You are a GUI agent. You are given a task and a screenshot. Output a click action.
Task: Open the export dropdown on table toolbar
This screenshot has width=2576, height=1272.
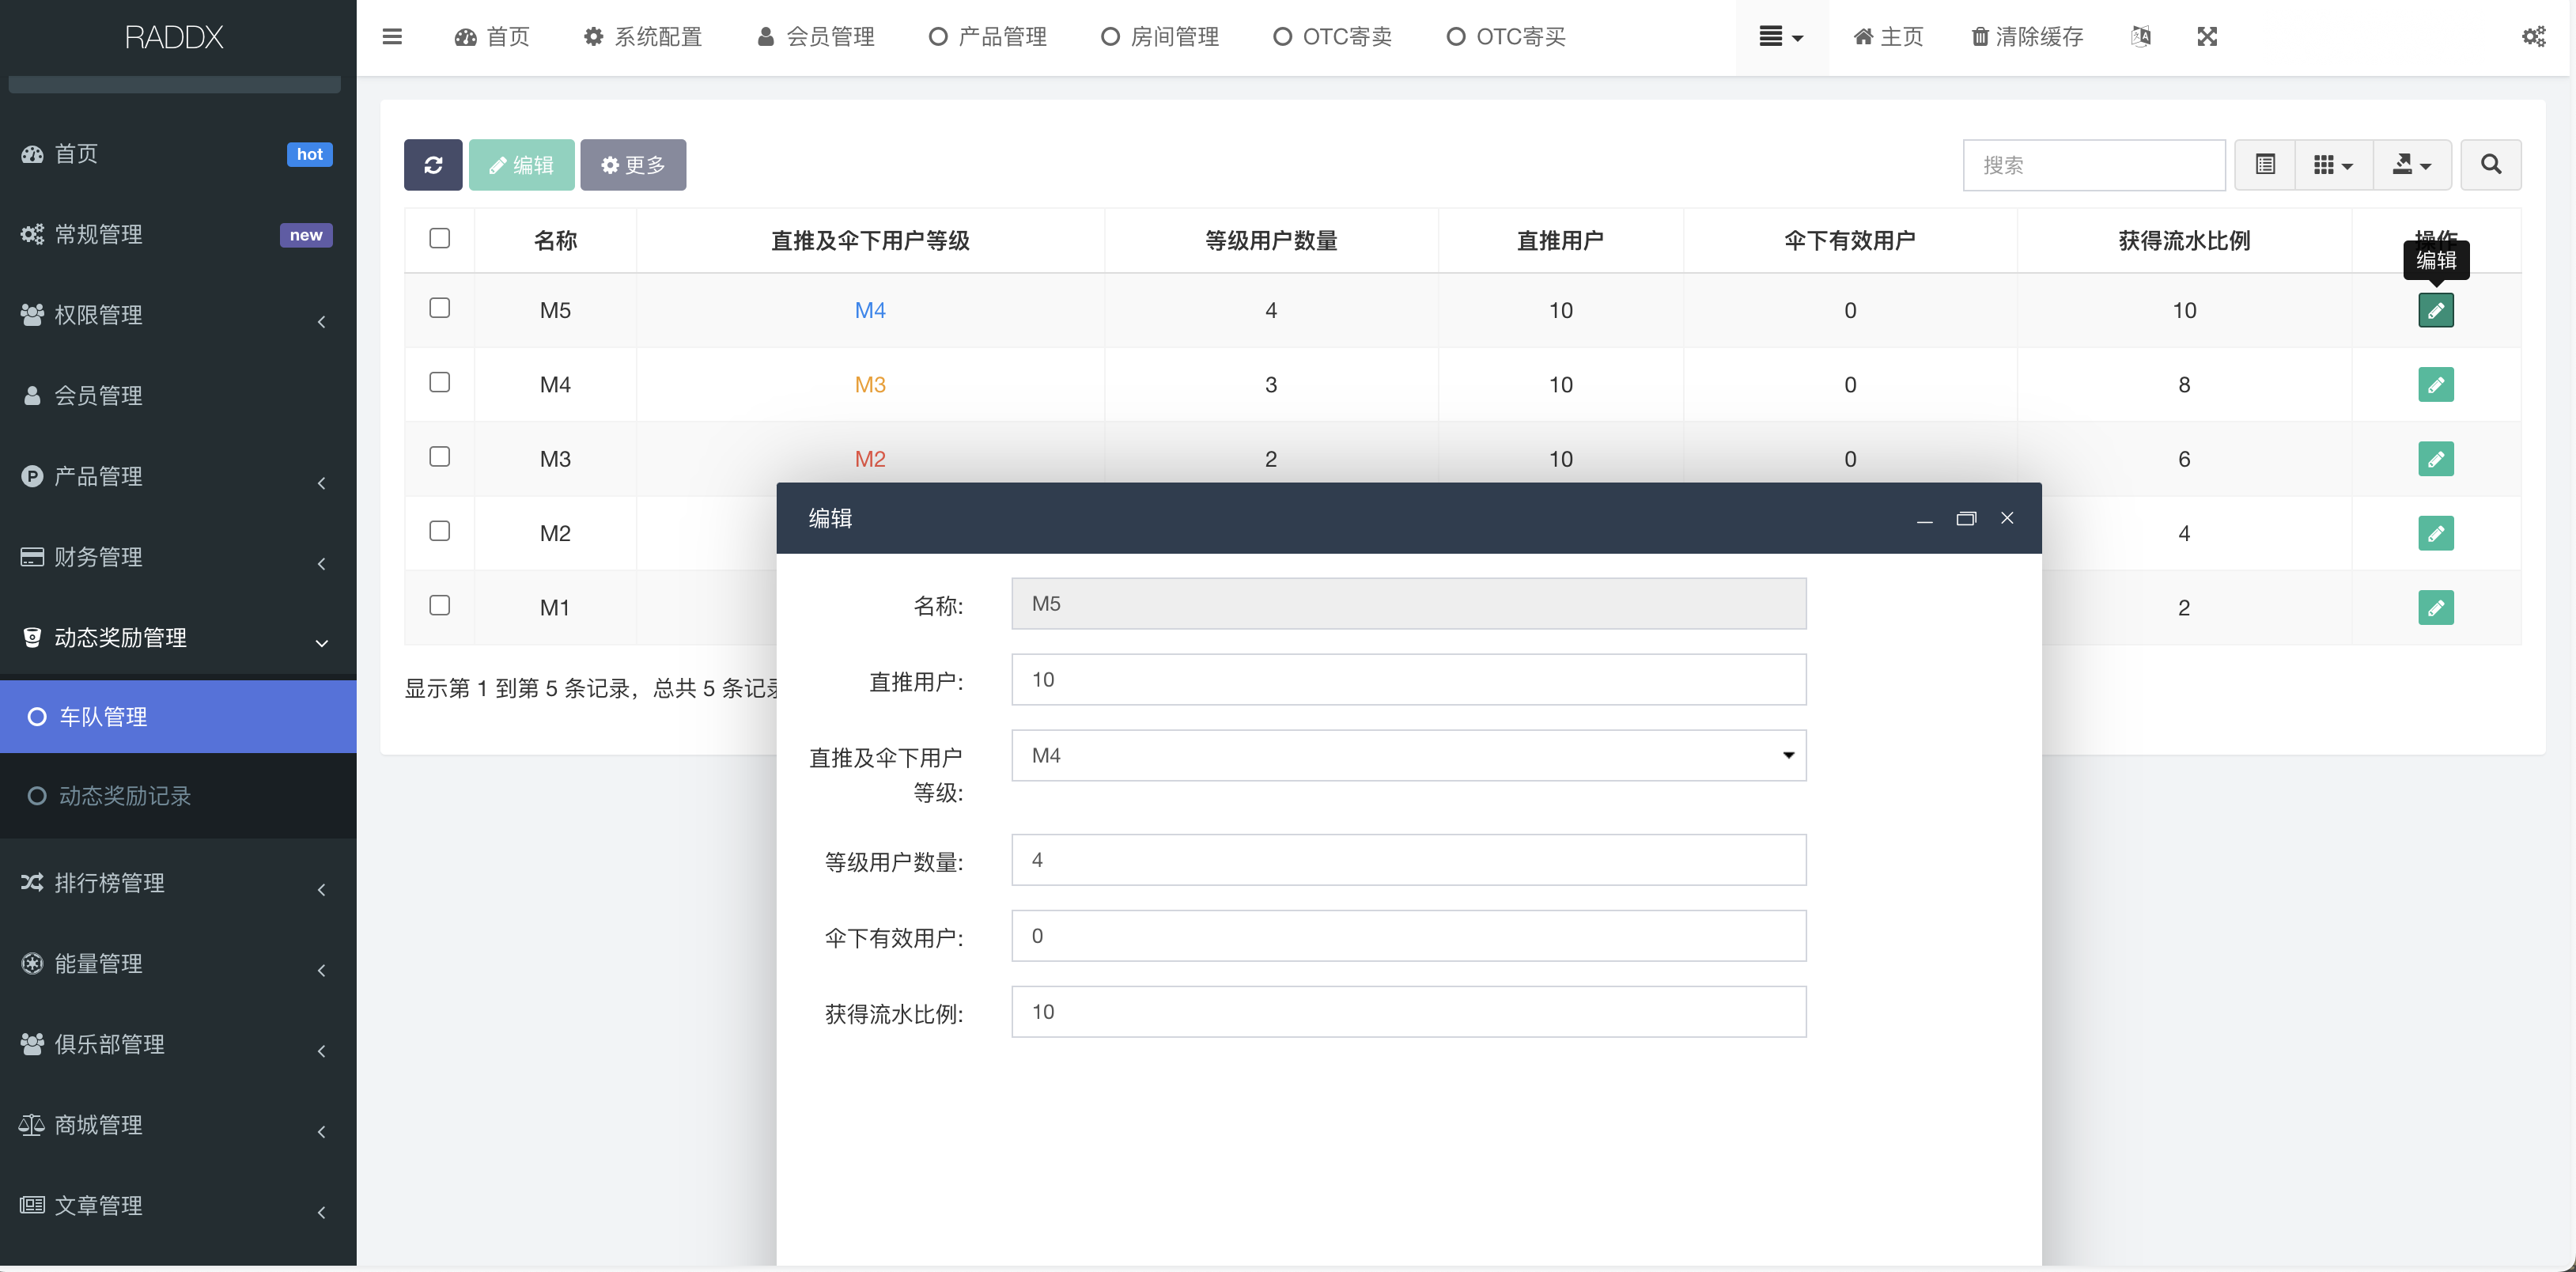[x=2413, y=164]
